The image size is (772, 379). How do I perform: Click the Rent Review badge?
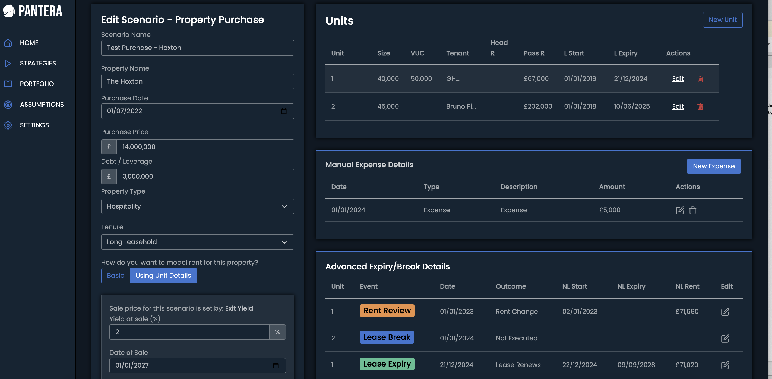click(x=387, y=311)
